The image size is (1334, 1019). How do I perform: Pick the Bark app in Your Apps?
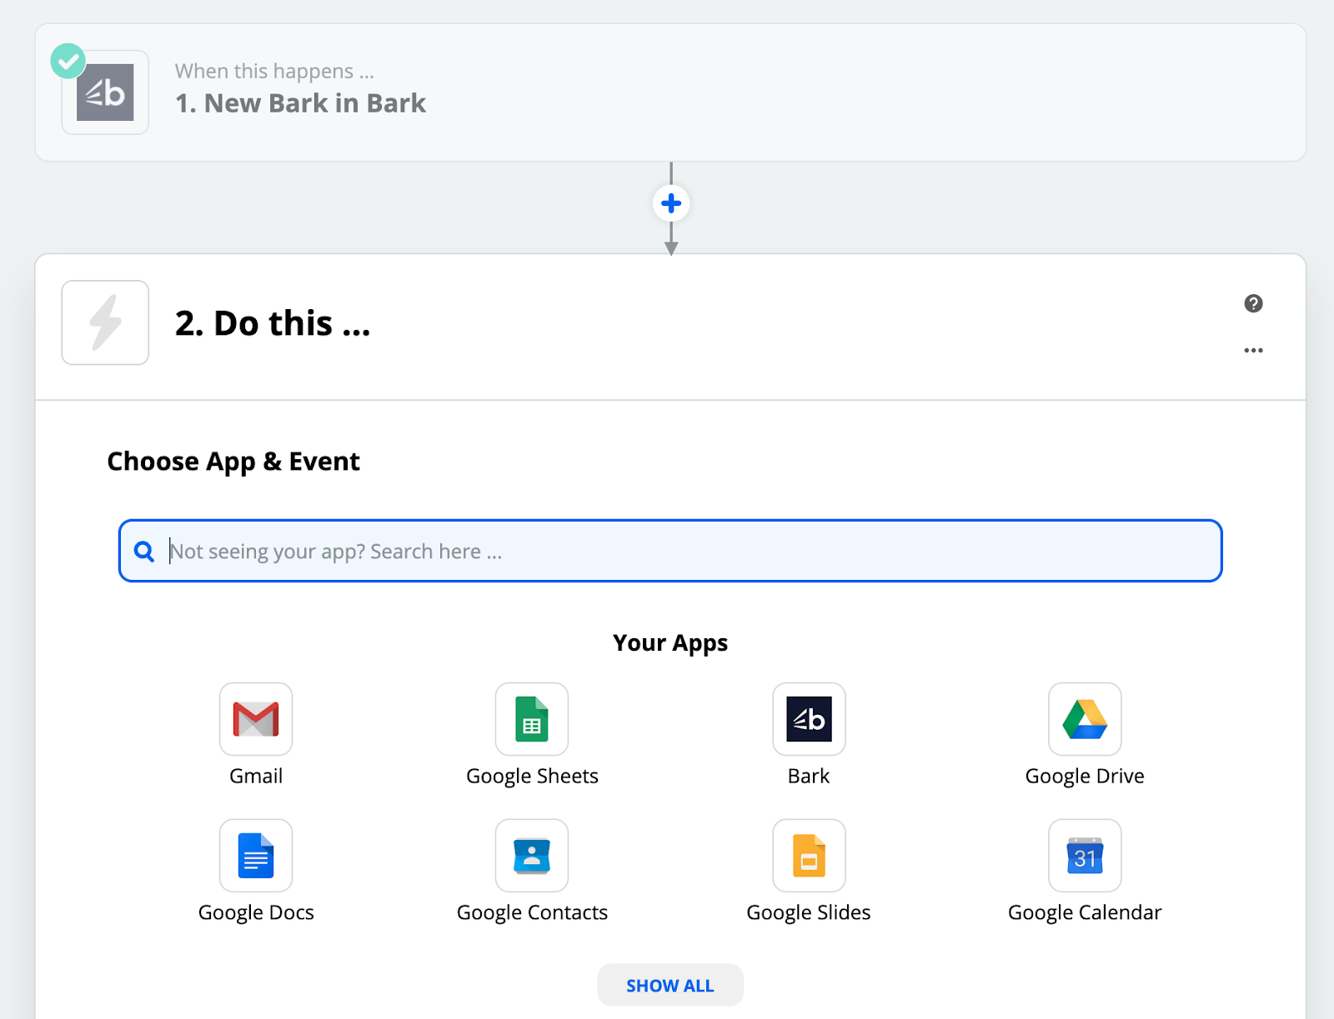809,719
